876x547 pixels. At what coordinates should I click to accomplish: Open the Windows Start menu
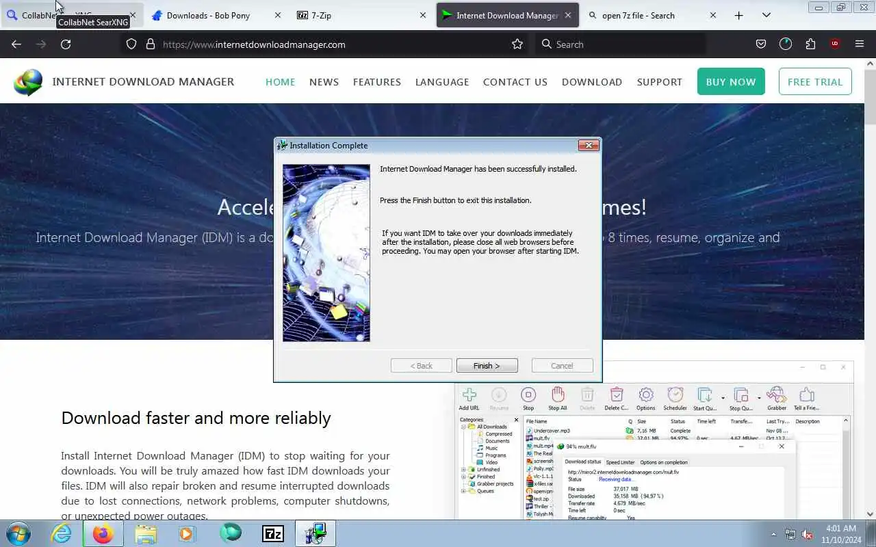[18, 533]
